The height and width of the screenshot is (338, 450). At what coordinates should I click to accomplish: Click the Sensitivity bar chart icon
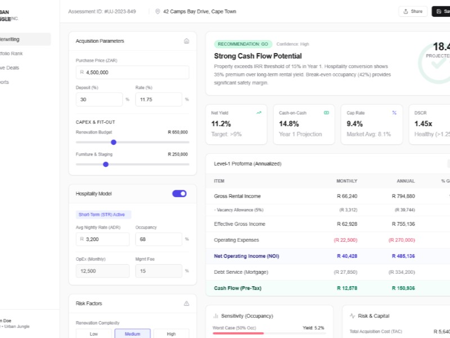[216, 316]
